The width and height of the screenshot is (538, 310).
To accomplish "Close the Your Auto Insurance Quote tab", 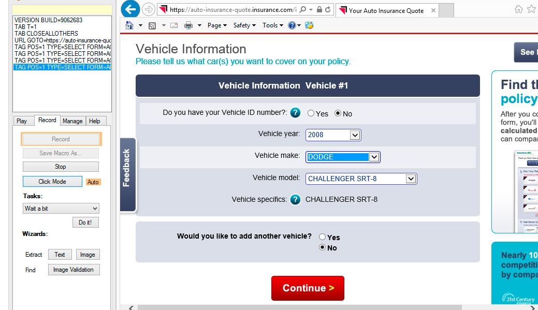I will point(433,11).
